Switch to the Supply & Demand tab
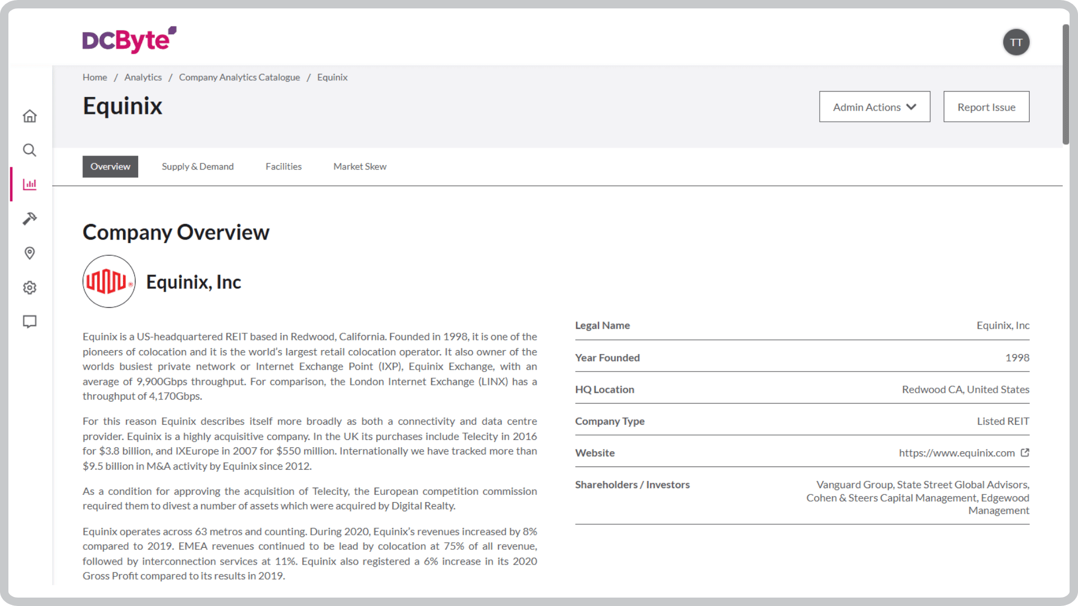The height and width of the screenshot is (606, 1078). click(x=198, y=166)
